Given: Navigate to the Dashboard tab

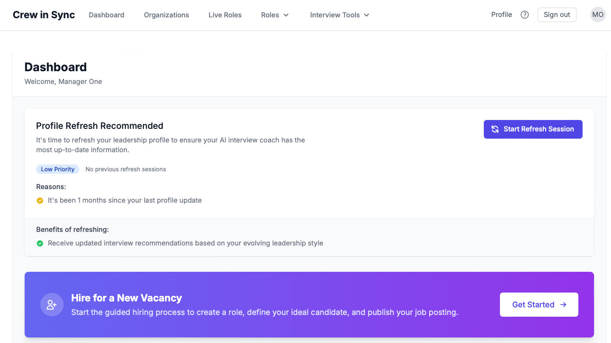Looking at the screenshot, I should [106, 15].
